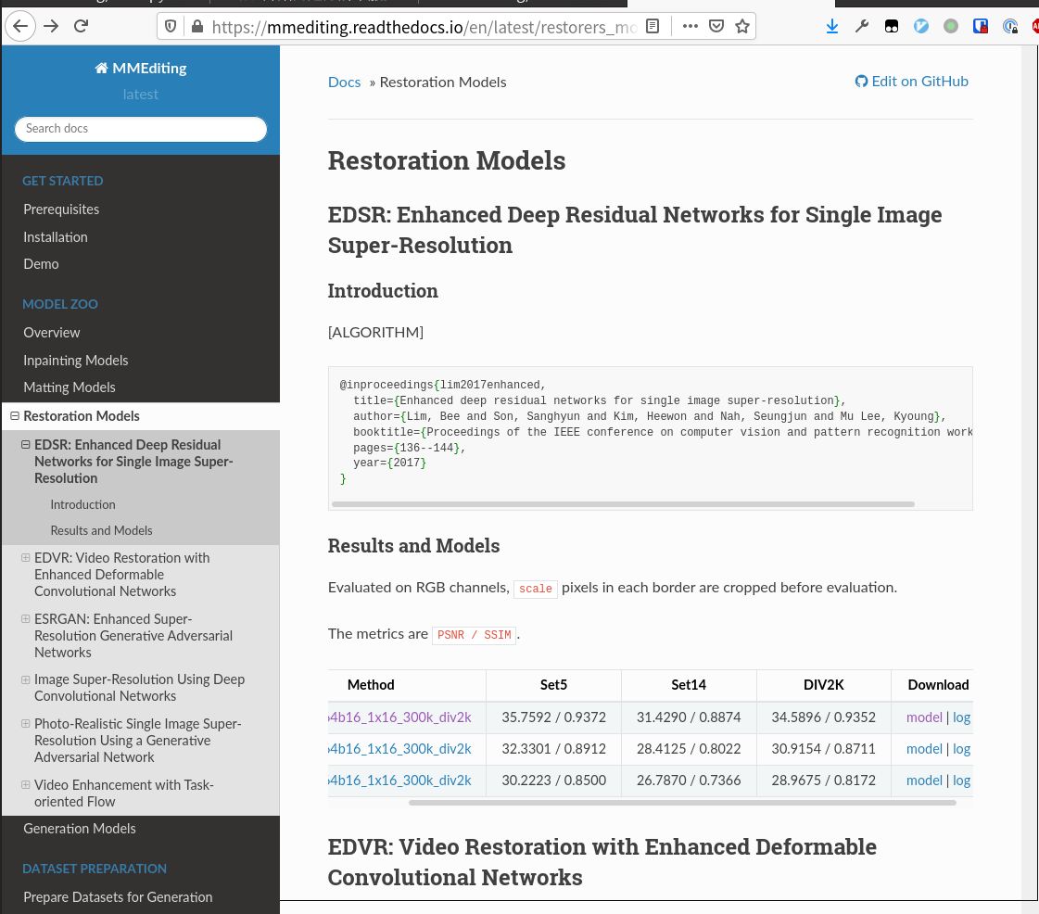The height and width of the screenshot is (914, 1039).
Task: Reload the page with the refresh icon
Action: 82,26
